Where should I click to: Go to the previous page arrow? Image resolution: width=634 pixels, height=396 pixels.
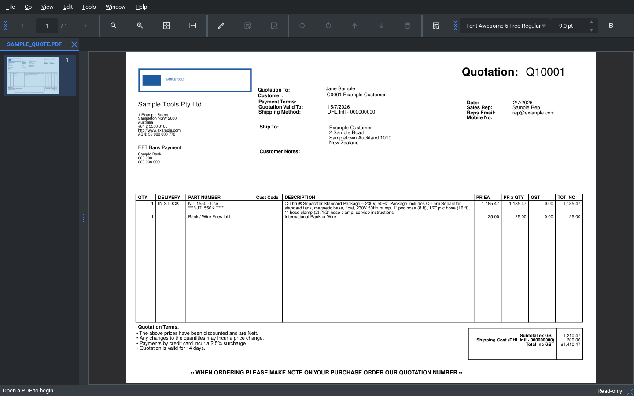click(x=22, y=26)
